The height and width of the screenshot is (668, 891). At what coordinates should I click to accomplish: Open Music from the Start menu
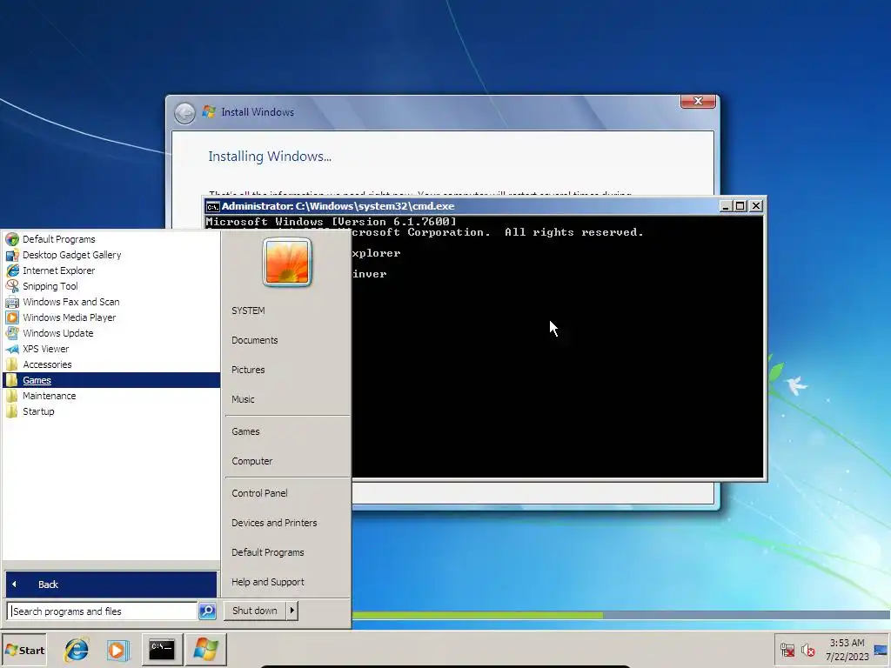(244, 399)
